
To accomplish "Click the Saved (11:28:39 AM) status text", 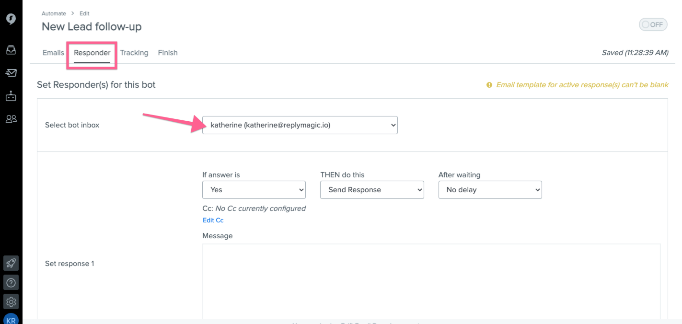I will point(635,53).
